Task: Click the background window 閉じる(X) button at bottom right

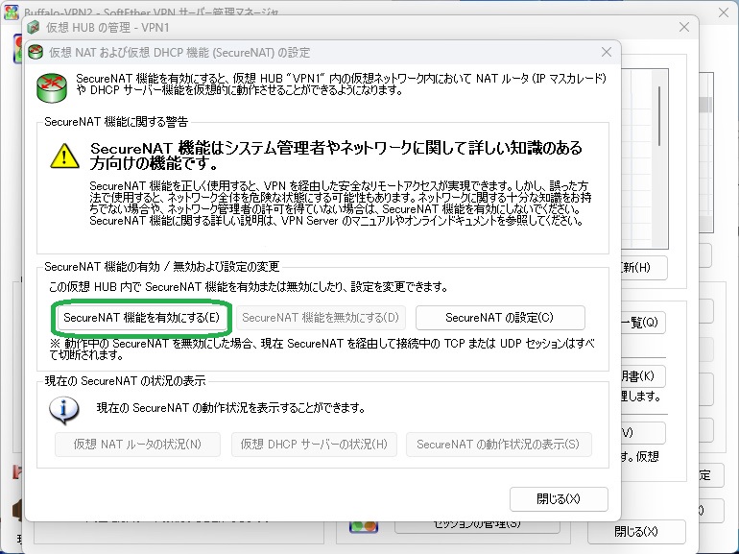Action: tap(636, 531)
